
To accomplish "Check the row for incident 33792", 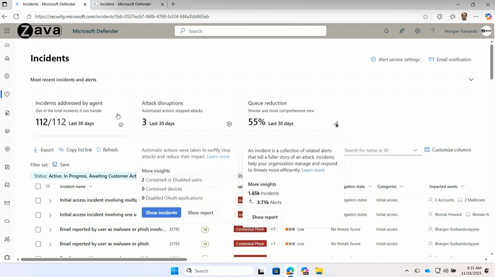I will click(x=38, y=229).
